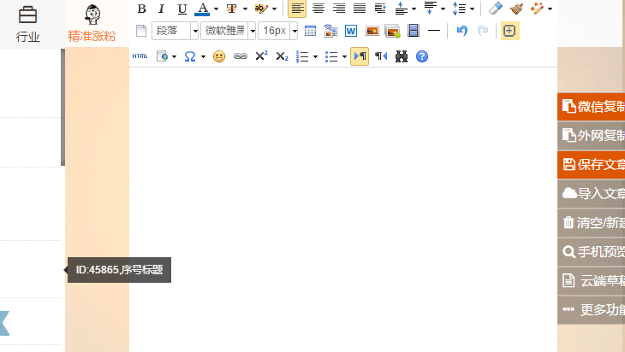Viewport: 625px width, 352px height.
Task: Click the insert hyperlink chain icon
Action: pos(241,56)
